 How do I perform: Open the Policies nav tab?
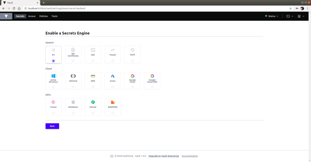44,16
